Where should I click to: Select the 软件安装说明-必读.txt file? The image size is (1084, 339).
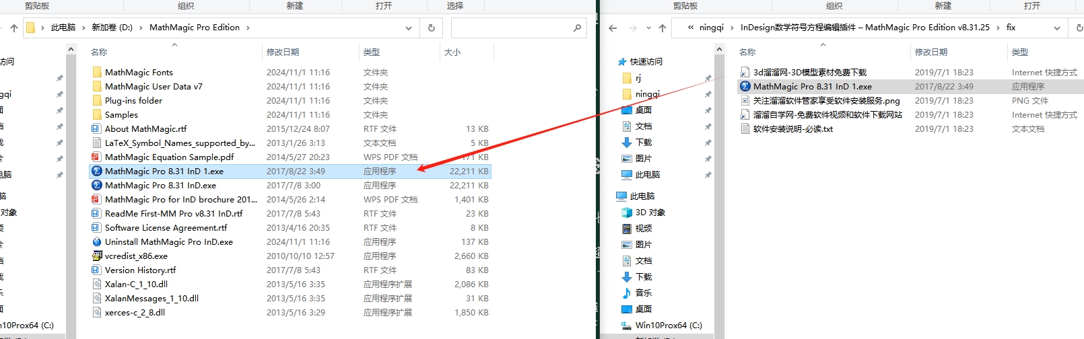pos(792,129)
